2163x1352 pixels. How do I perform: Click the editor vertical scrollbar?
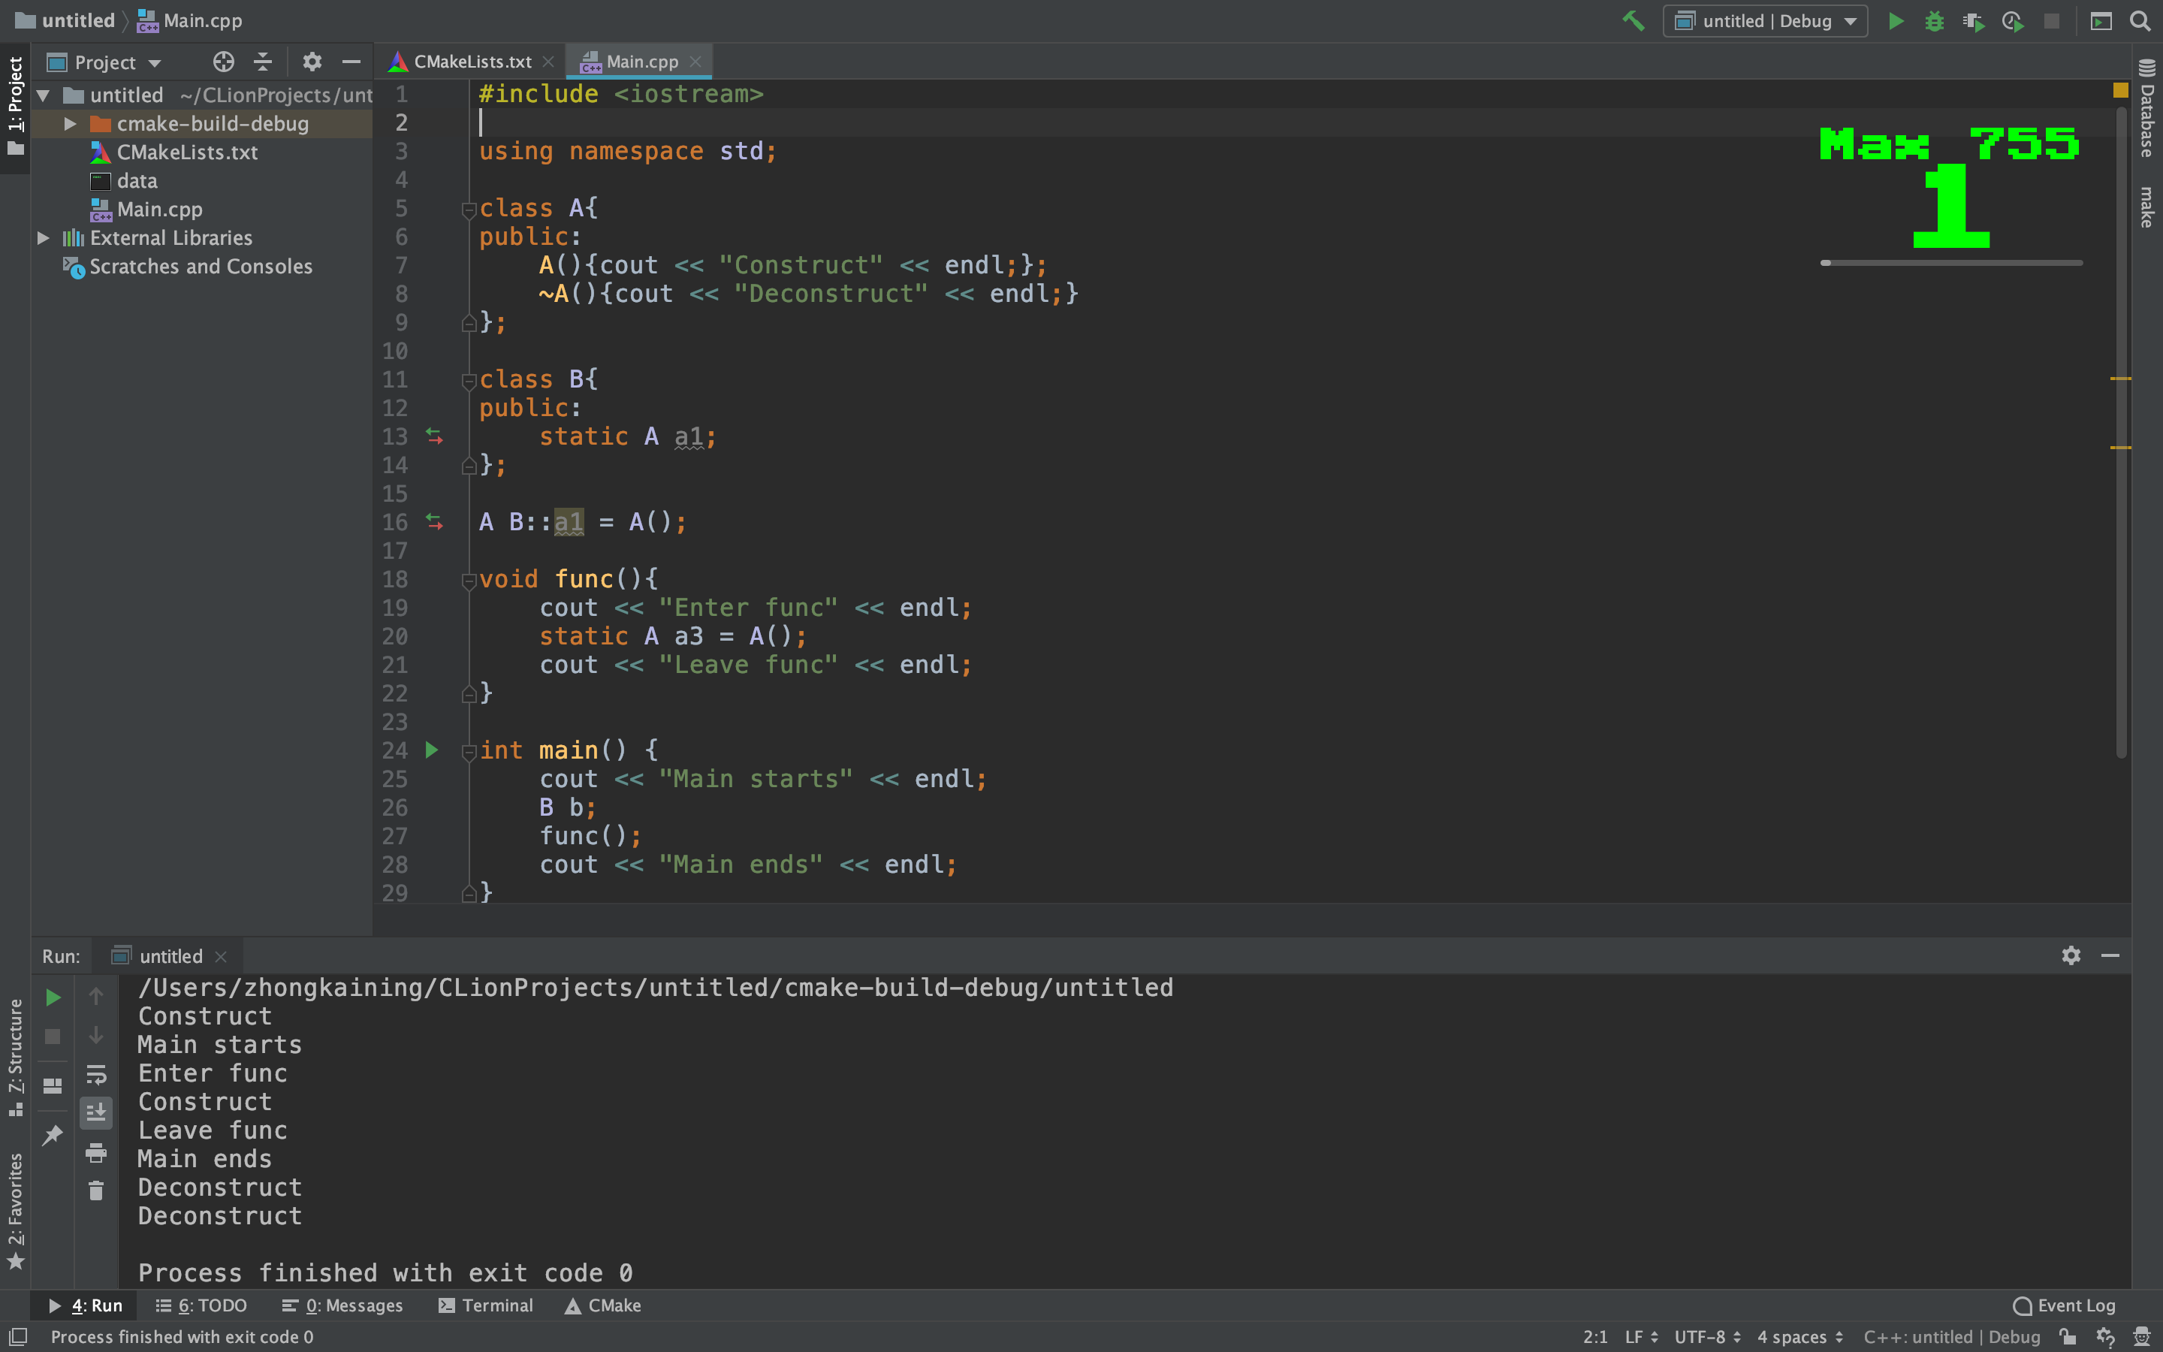(x=2121, y=433)
